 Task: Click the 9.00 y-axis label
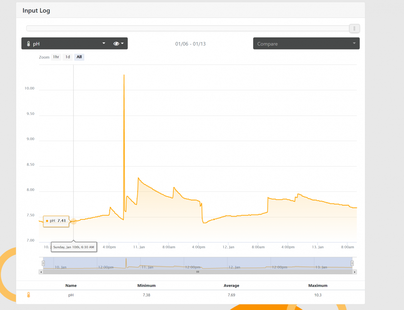[30, 139]
